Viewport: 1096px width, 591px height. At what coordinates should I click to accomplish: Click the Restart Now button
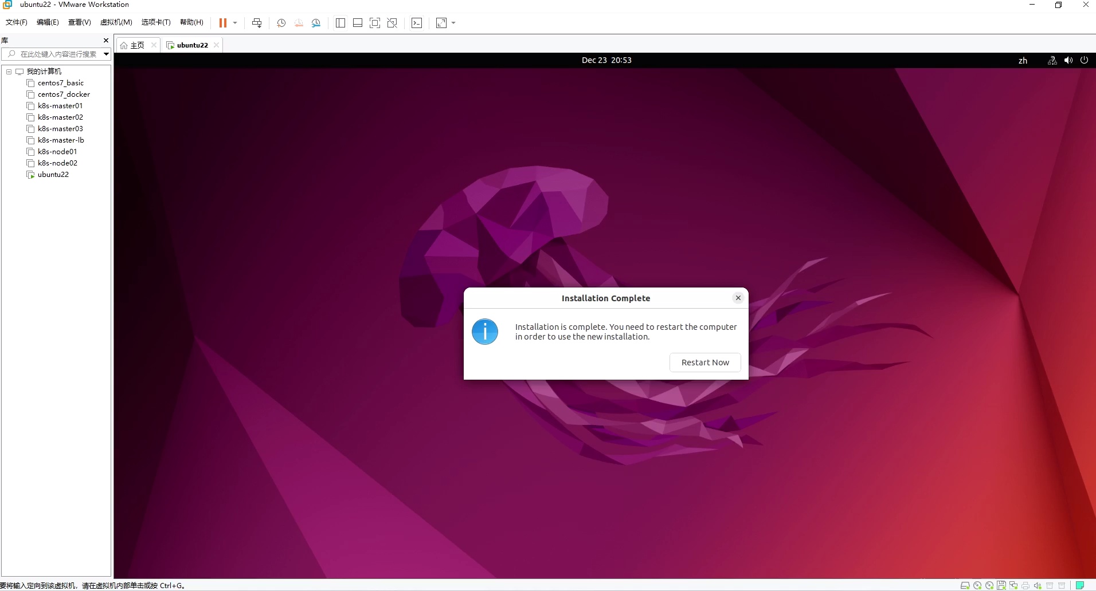pos(705,363)
